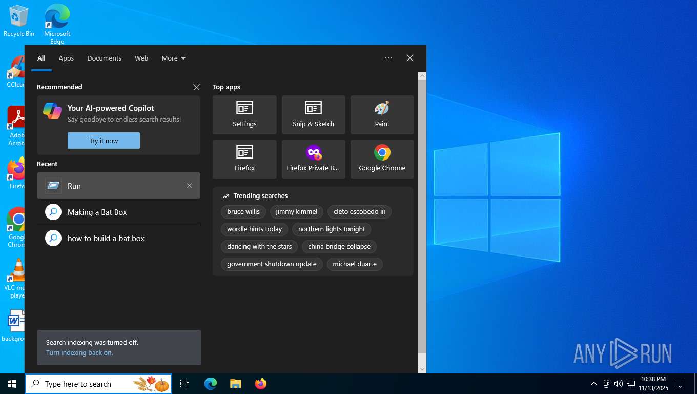Search trending topic cleto escobedo iii
Image resolution: width=697 pixels, height=394 pixels.
tap(359, 212)
